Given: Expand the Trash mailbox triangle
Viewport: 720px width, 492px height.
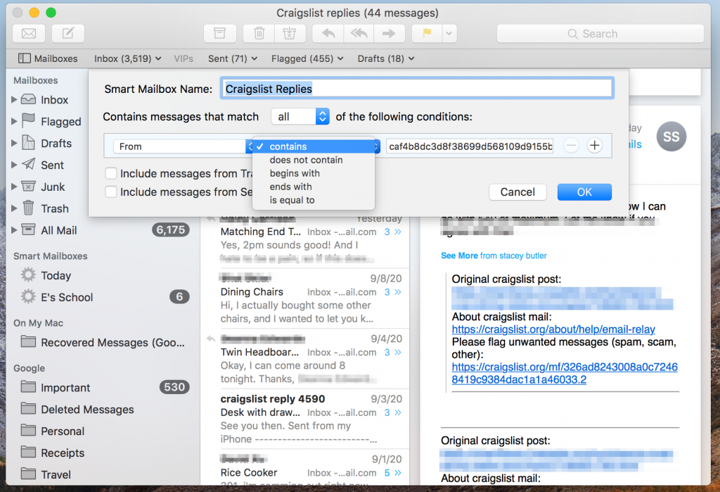Looking at the screenshot, I should [x=14, y=208].
